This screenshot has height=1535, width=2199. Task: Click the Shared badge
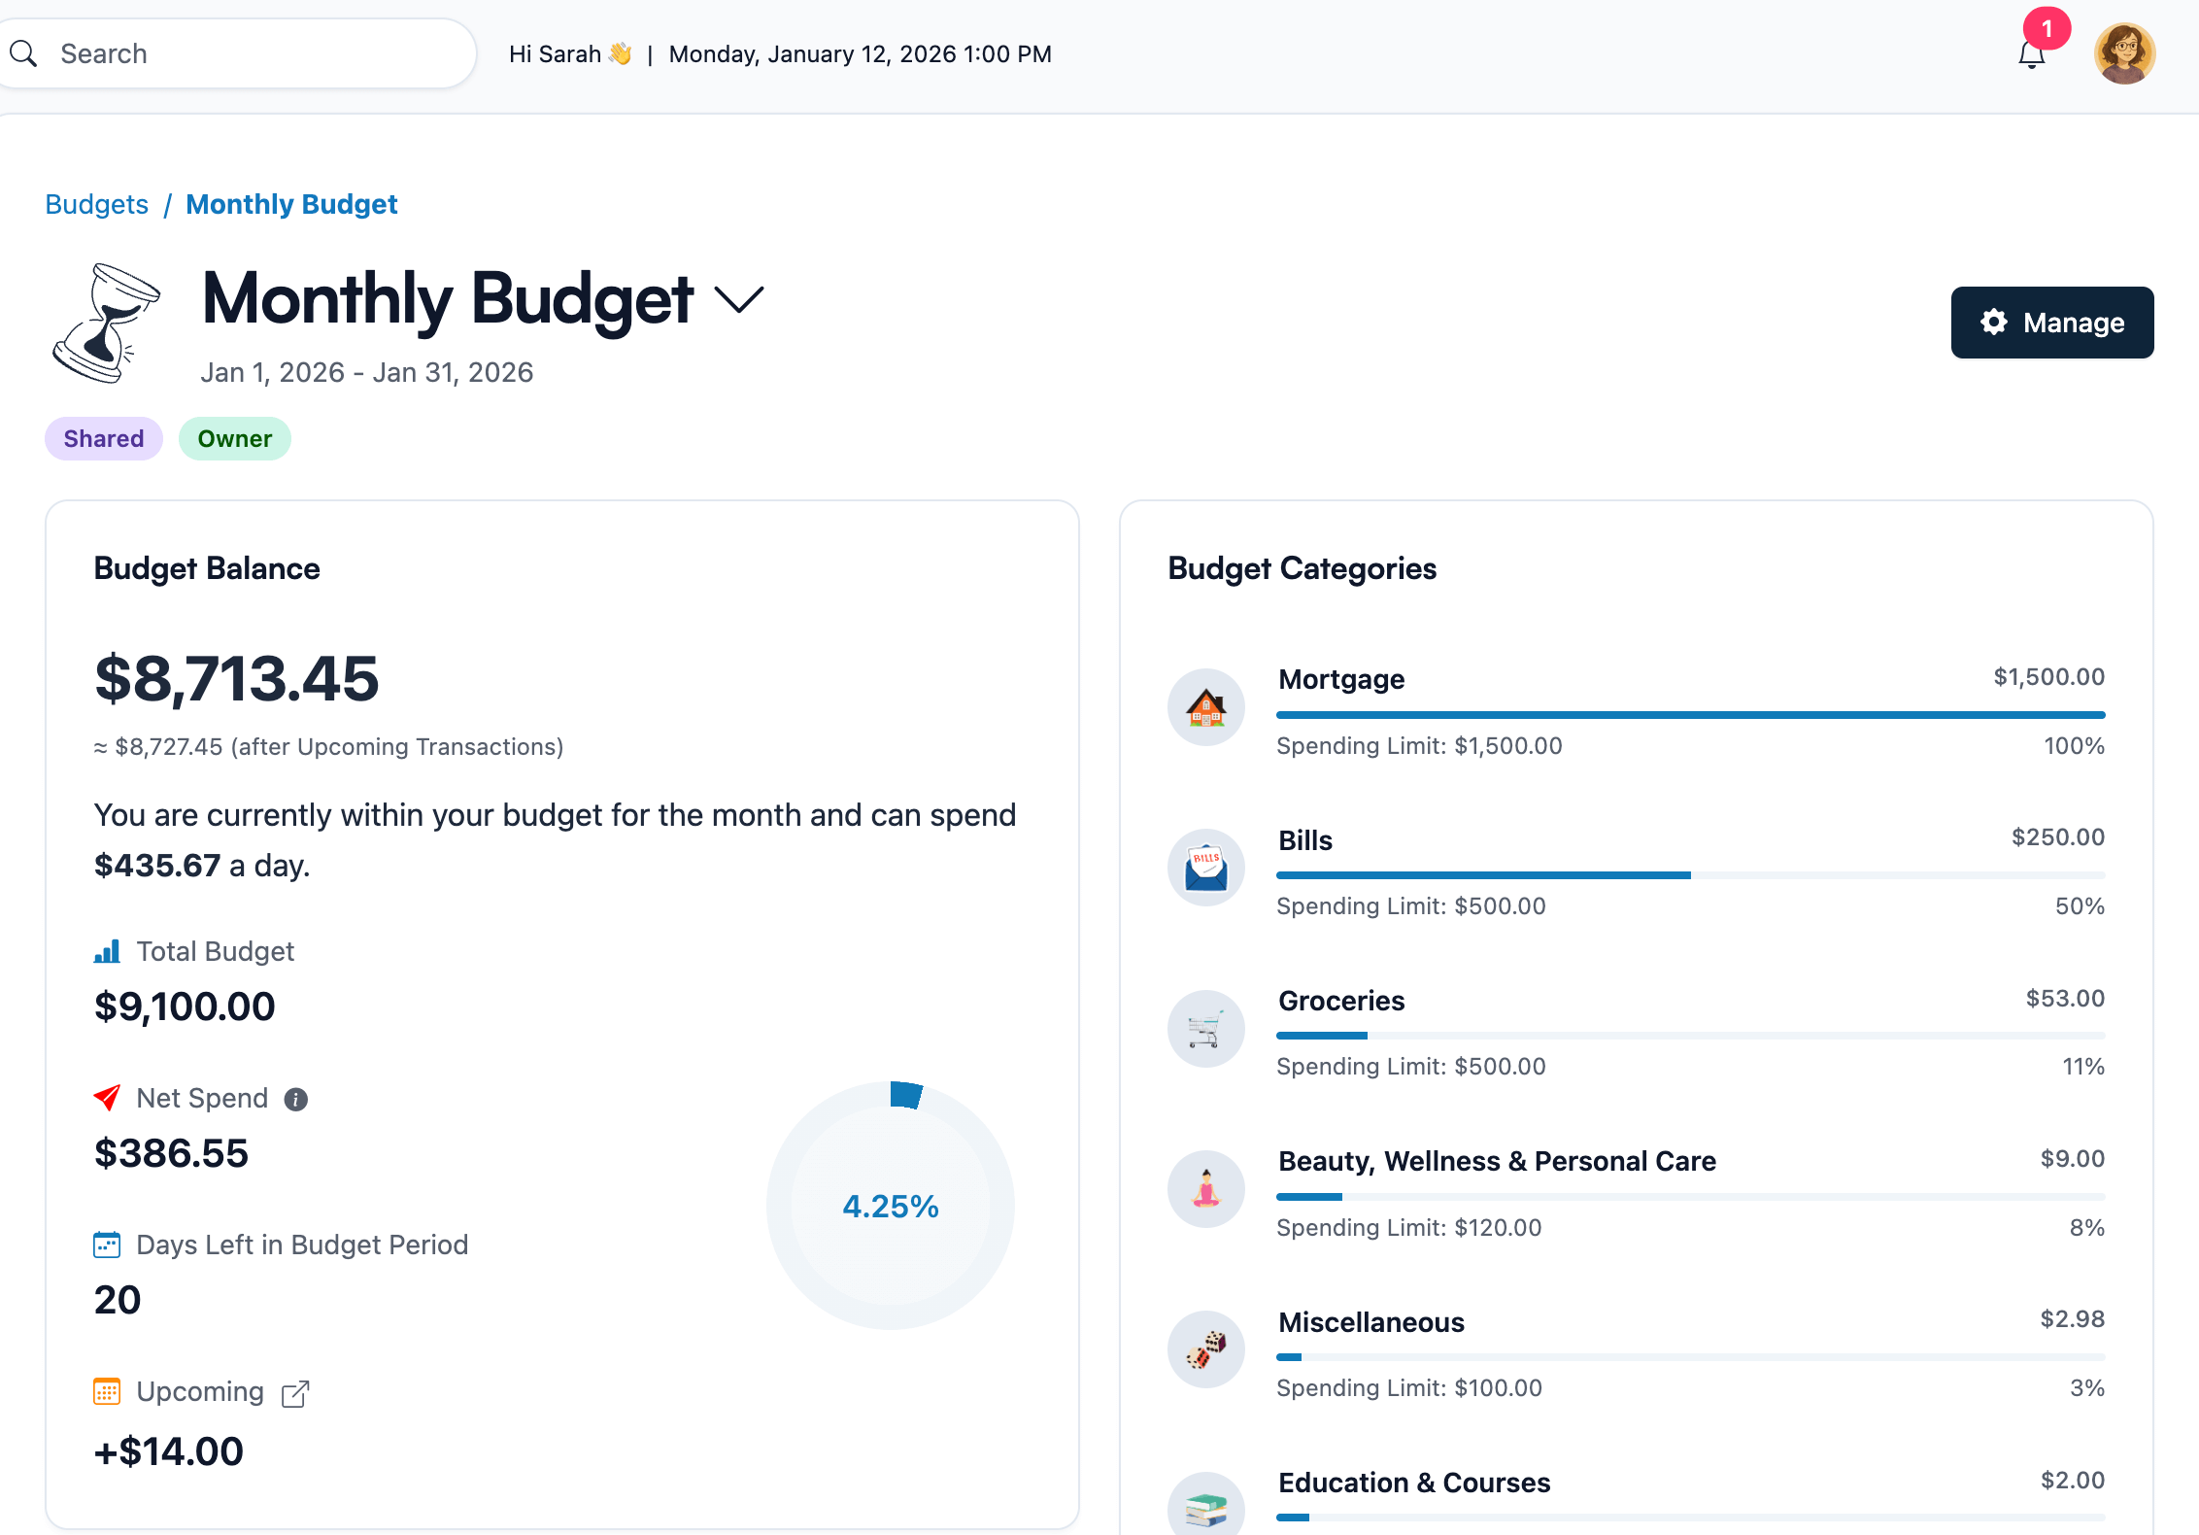click(103, 438)
